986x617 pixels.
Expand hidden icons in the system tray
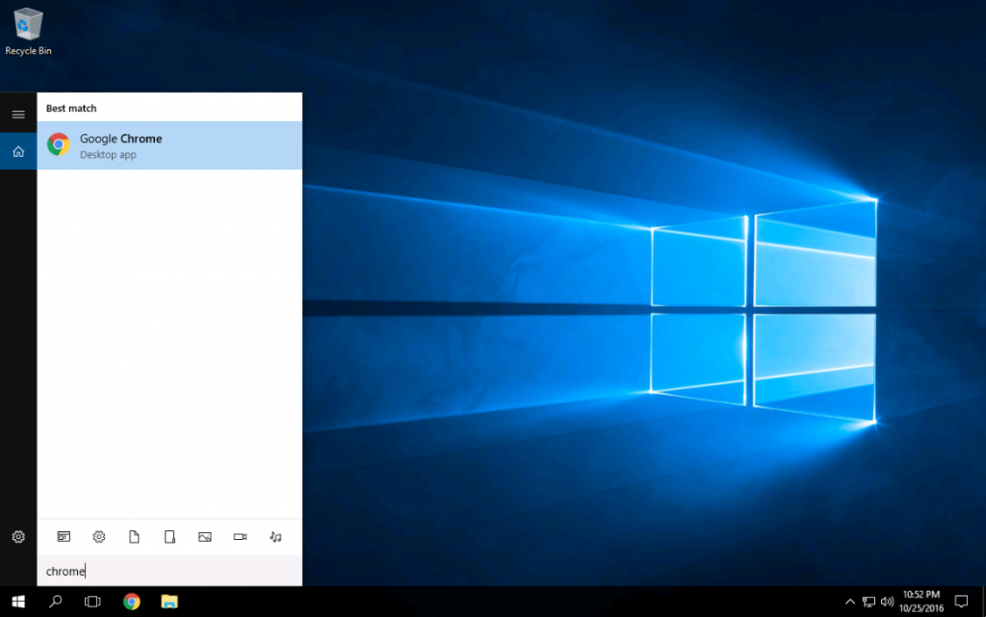pos(850,601)
